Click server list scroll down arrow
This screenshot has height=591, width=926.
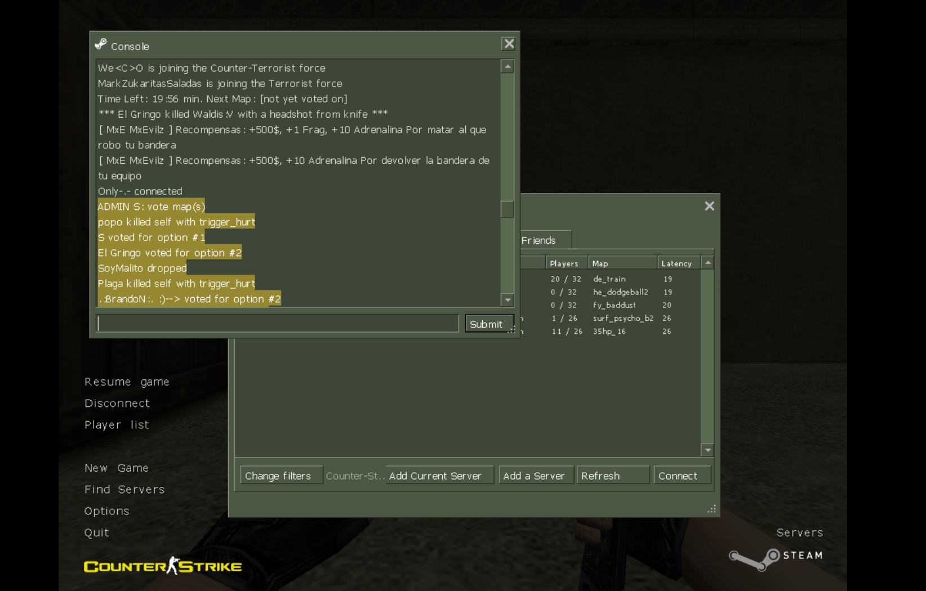(708, 450)
